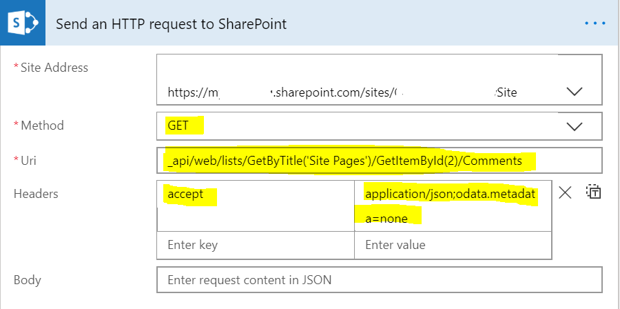
Task: Click the Body JSON content field
Action: tap(379, 280)
